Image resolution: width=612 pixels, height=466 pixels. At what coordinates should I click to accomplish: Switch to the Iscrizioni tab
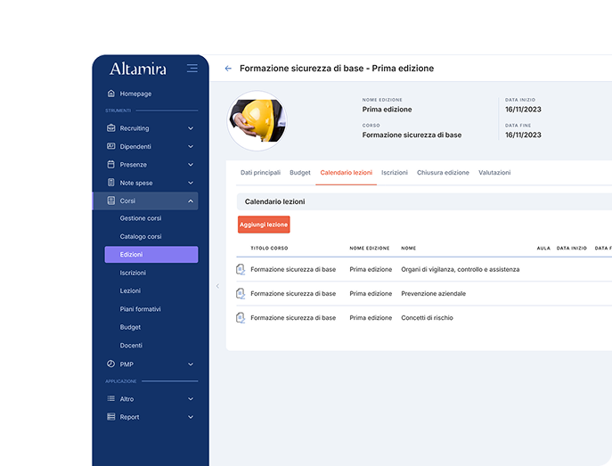coord(395,172)
